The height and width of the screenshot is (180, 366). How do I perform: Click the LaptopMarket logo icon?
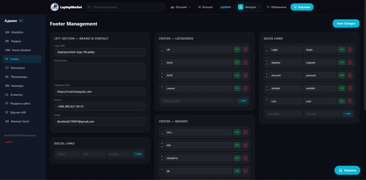55,7
